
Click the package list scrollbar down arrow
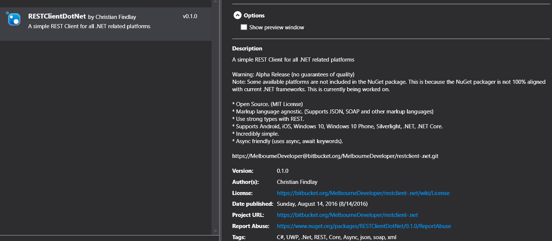pos(216,231)
